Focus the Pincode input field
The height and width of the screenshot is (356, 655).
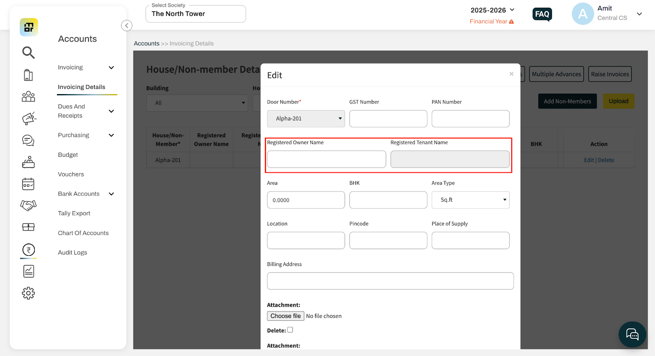pos(388,241)
